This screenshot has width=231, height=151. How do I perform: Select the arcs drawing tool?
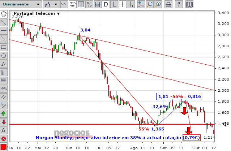coord(4,89)
